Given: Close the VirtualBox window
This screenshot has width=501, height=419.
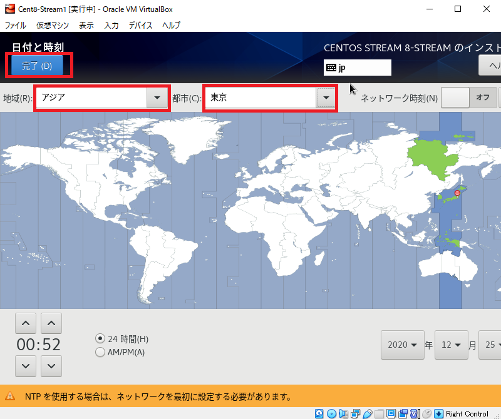Looking at the screenshot, I should coord(487,9).
